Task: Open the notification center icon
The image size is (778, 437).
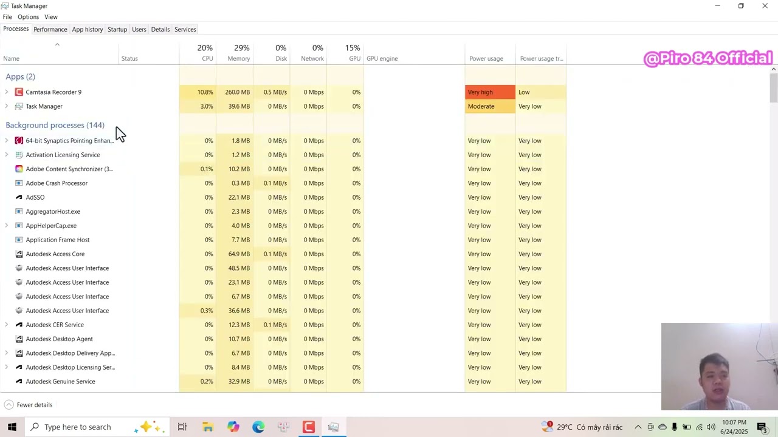Action: click(762, 427)
